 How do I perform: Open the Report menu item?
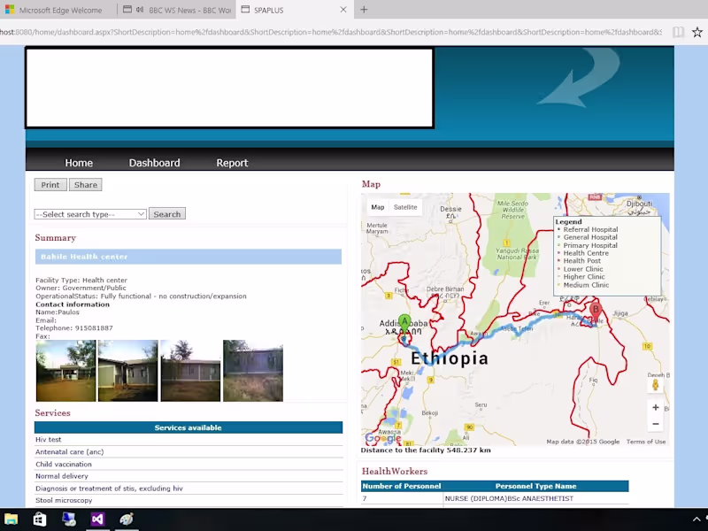coord(232,163)
